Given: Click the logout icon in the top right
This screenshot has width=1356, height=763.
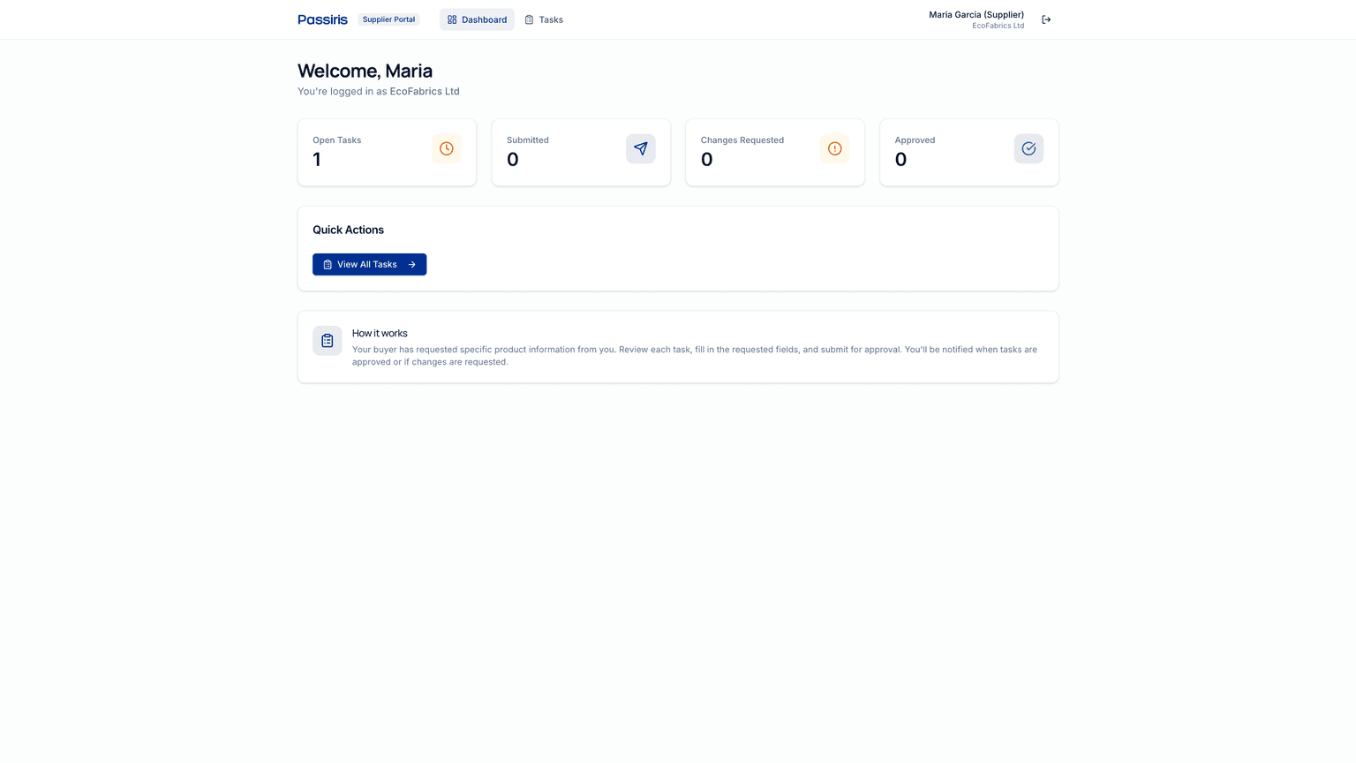Looking at the screenshot, I should (x=1046, y=19).
